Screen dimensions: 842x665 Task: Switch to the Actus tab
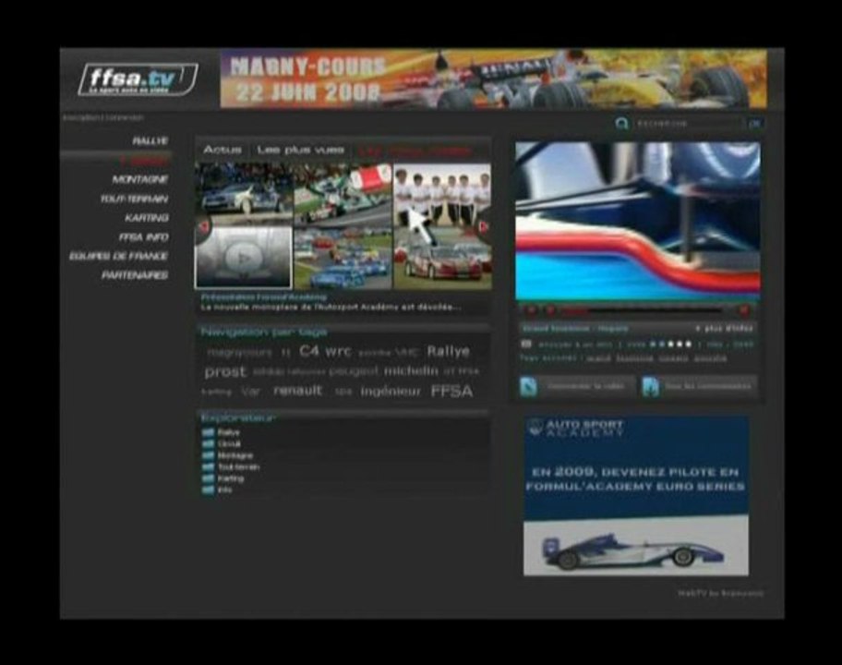tap(223, 150)
